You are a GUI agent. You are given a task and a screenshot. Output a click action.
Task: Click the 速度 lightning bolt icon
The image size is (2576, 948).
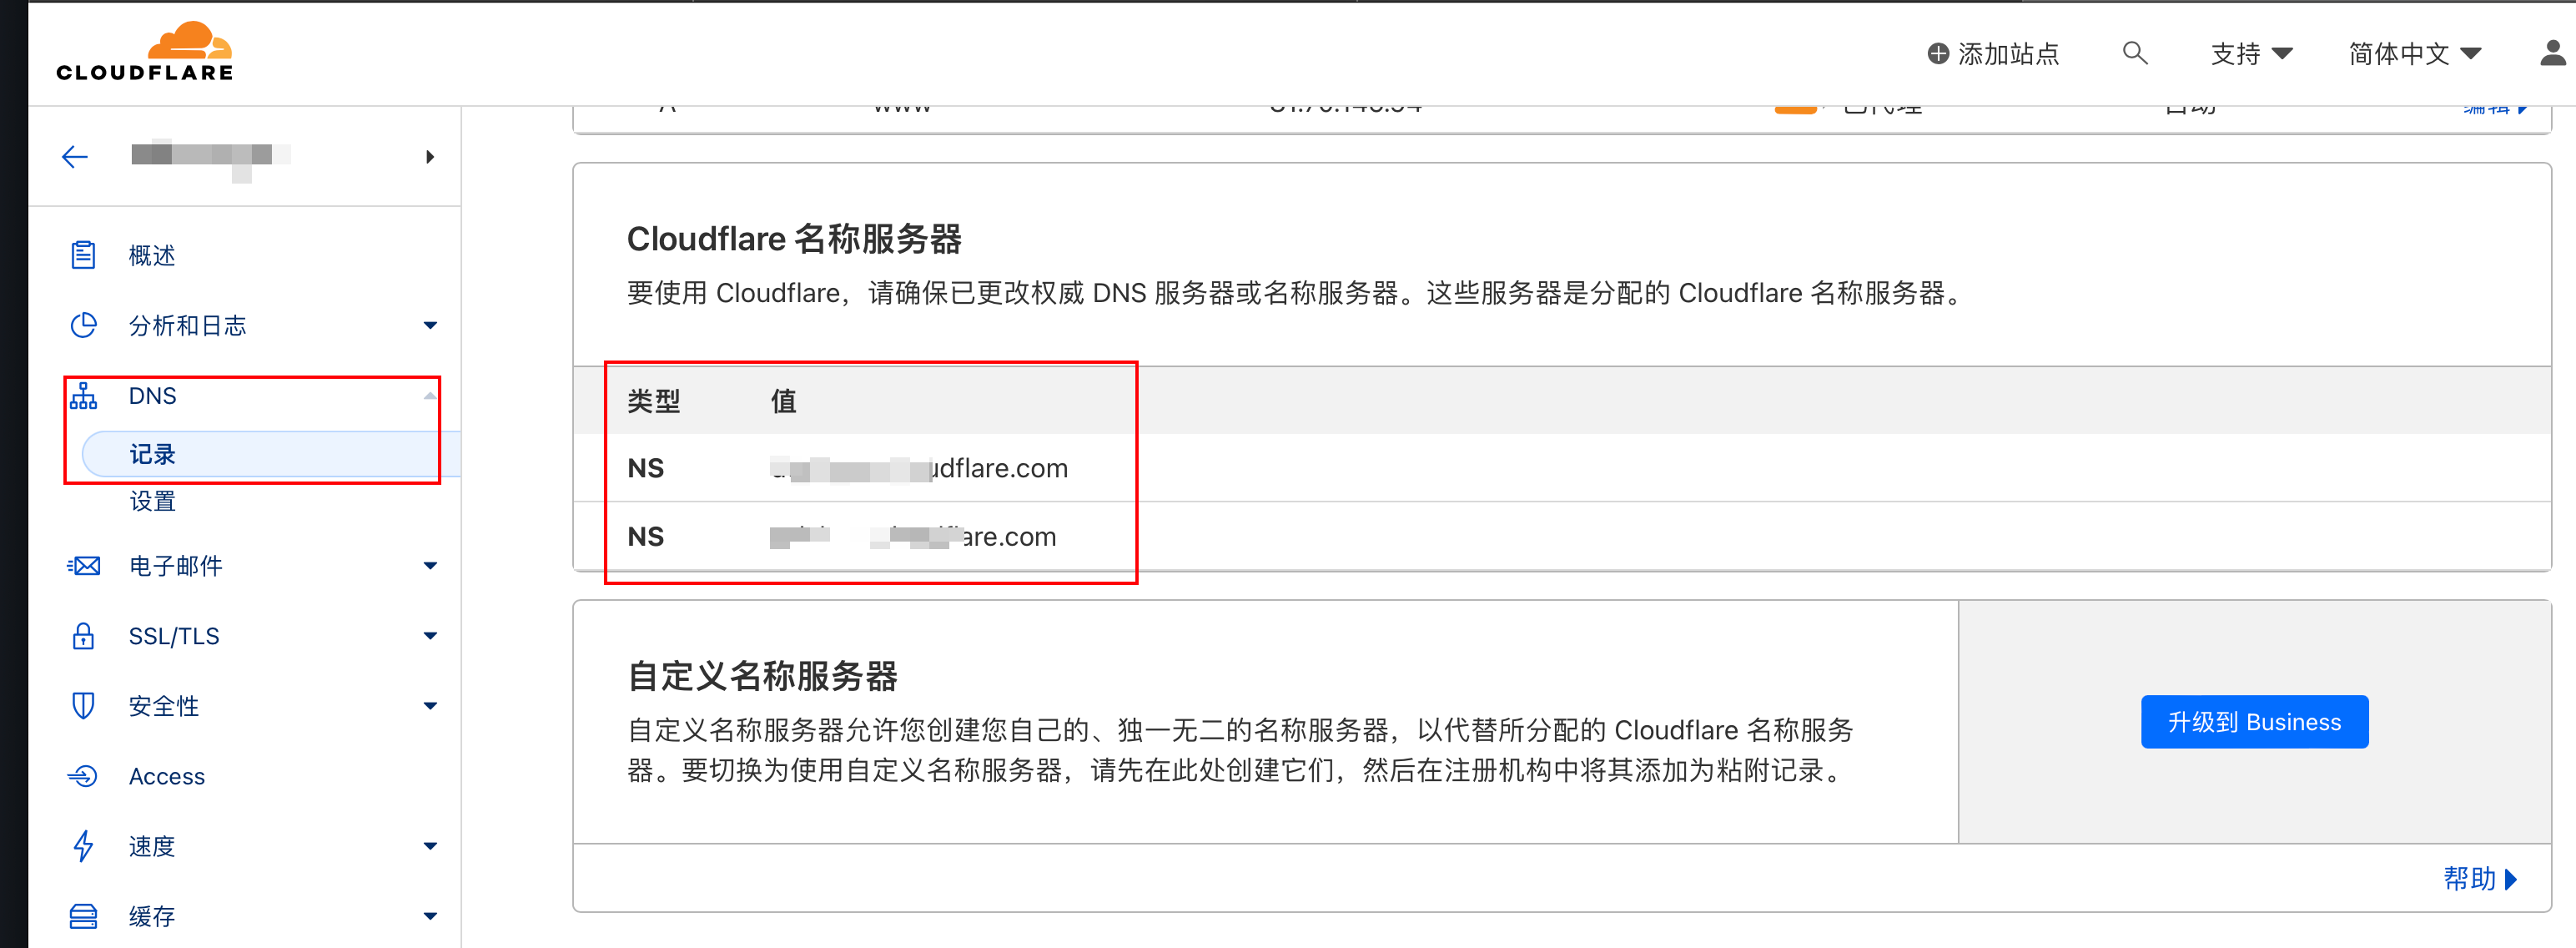[83, 846]
